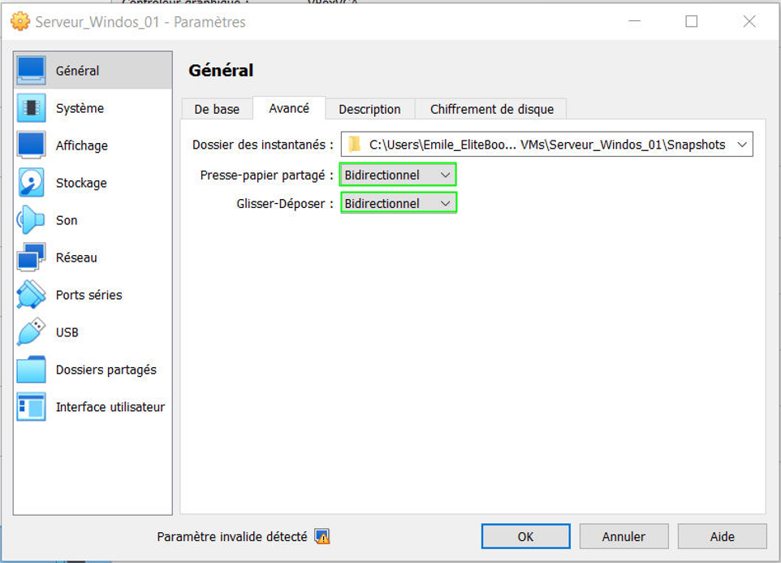Open the Réseau network icon
781x563 pixels.
(x=32, y=258)
